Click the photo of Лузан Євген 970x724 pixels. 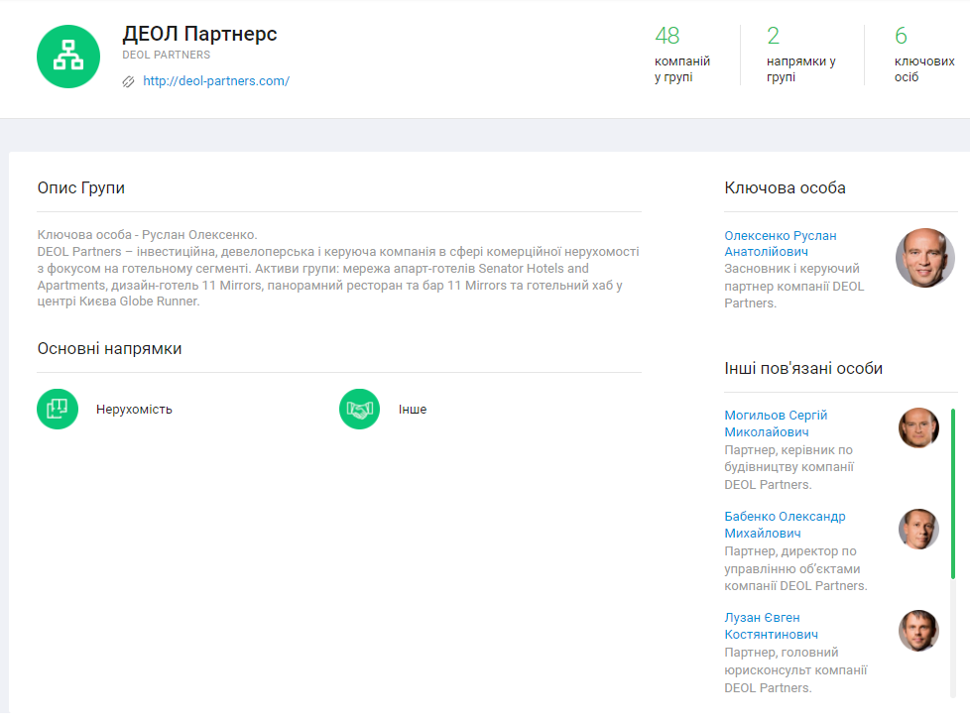click(918, 630)
